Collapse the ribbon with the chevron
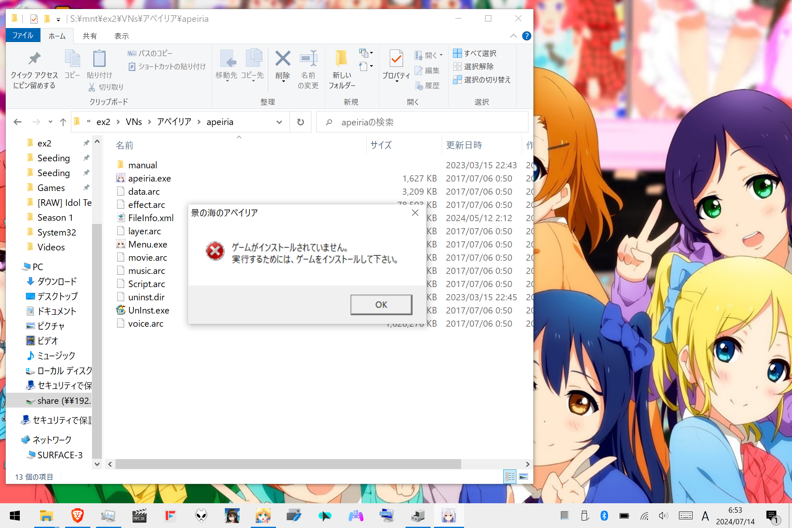The width and height of the screenshot is (792, 528). (x=514, y=36)
